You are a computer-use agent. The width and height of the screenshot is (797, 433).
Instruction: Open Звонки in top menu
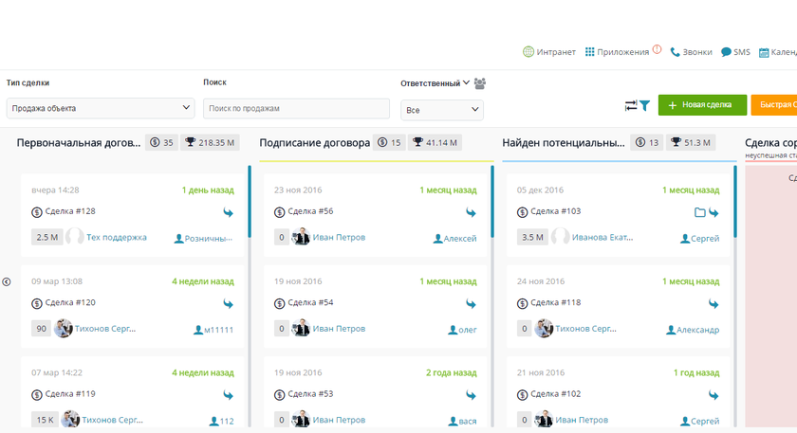[691, 52]
